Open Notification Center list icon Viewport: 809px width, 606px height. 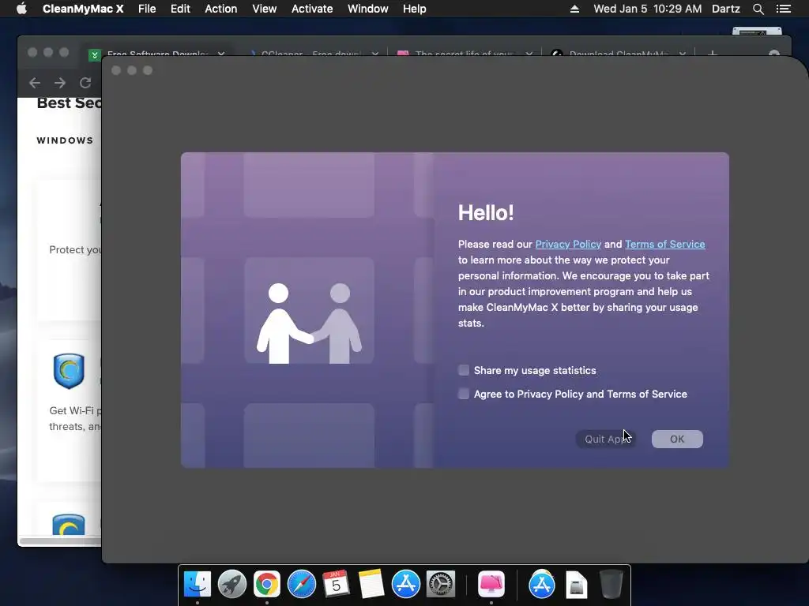[783, 9]
